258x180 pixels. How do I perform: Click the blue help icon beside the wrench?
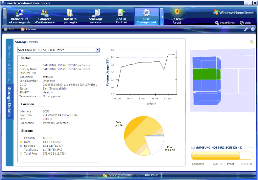click(x=253, y=29)
